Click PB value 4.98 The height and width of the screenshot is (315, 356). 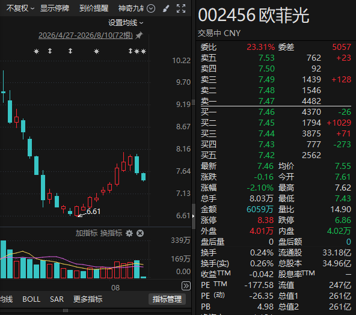click(265, 307)
